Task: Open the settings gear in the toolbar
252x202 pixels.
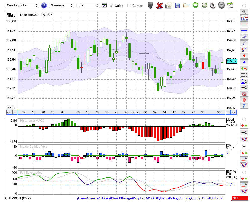Action: click(221, 5)
